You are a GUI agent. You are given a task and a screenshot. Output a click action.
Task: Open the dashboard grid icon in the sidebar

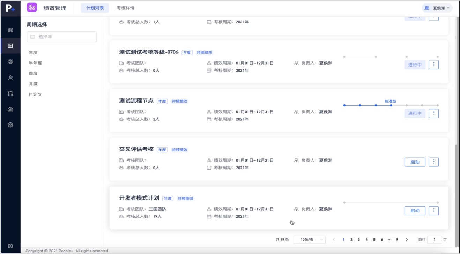pyautogui.click(x=10, y=30)
